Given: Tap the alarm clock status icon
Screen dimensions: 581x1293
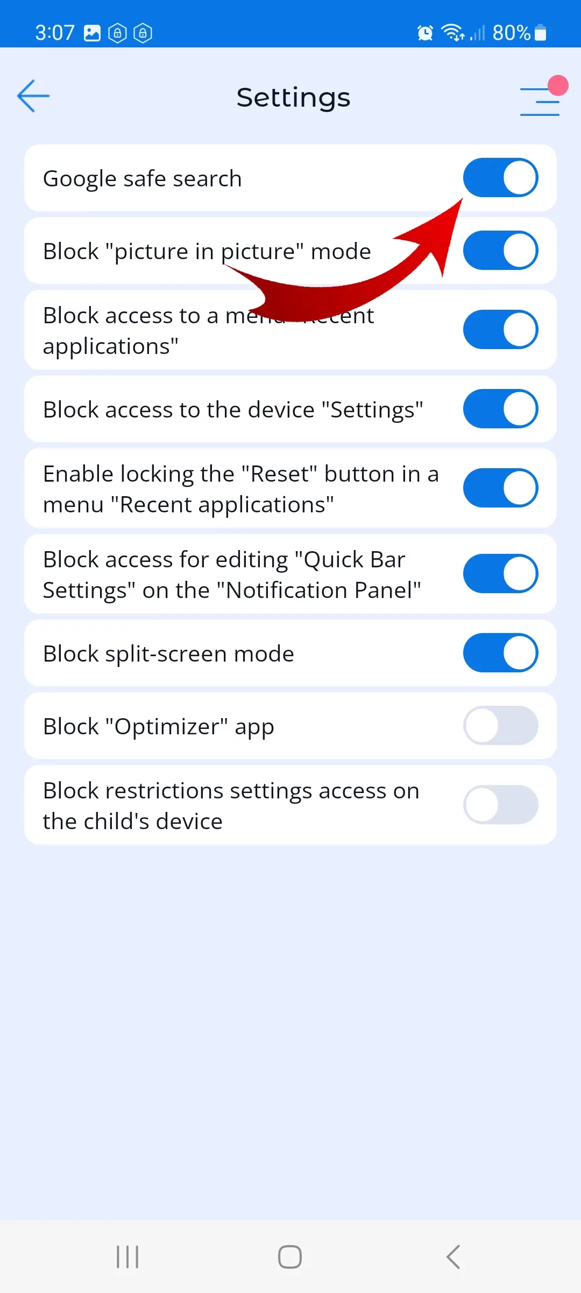Looking at the screenshot, I should (425, 33).
